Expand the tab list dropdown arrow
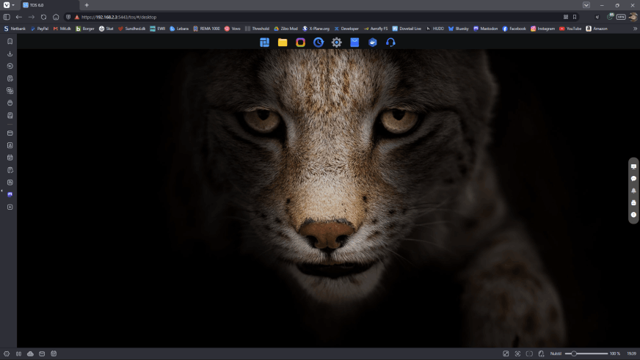The image size is (640, 360). 586,5
